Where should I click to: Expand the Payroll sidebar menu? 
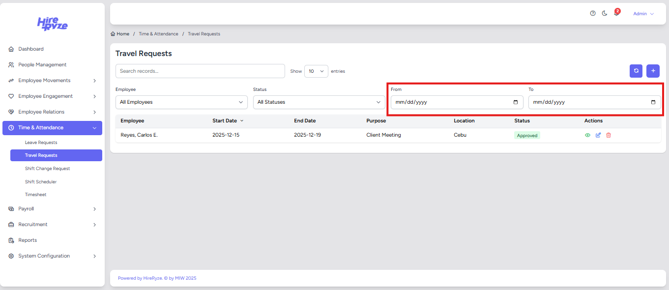tap(52, 209)
